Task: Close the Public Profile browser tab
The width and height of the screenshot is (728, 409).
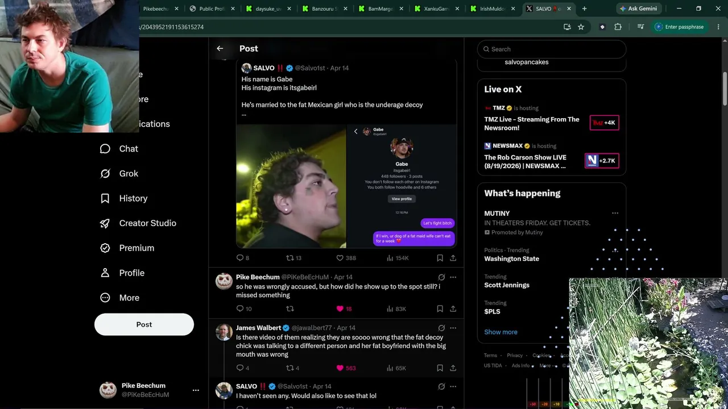Action: pyautogui.click(x=232, y=9)
